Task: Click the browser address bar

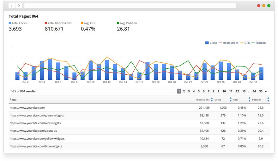Action: pos(130,6)
